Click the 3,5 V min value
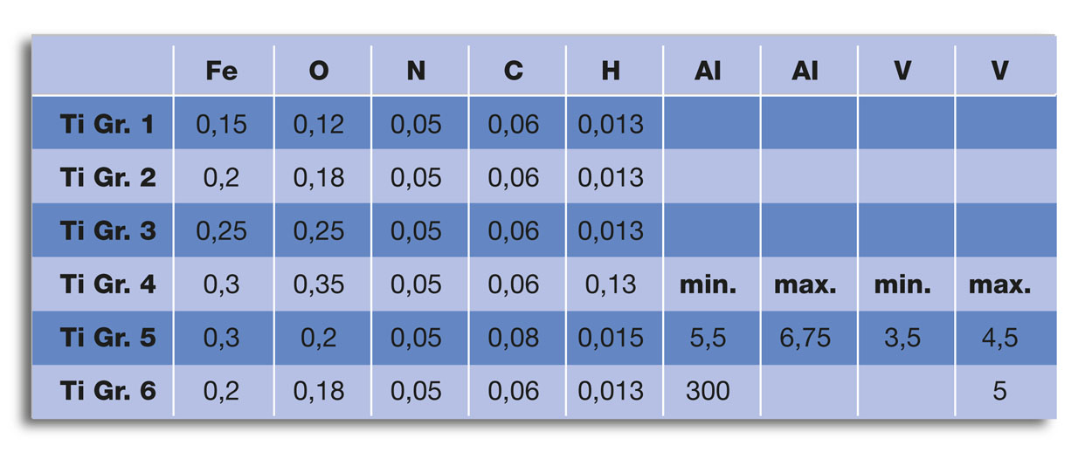Viewport: 1092px width, 459px height. (902, 337)
